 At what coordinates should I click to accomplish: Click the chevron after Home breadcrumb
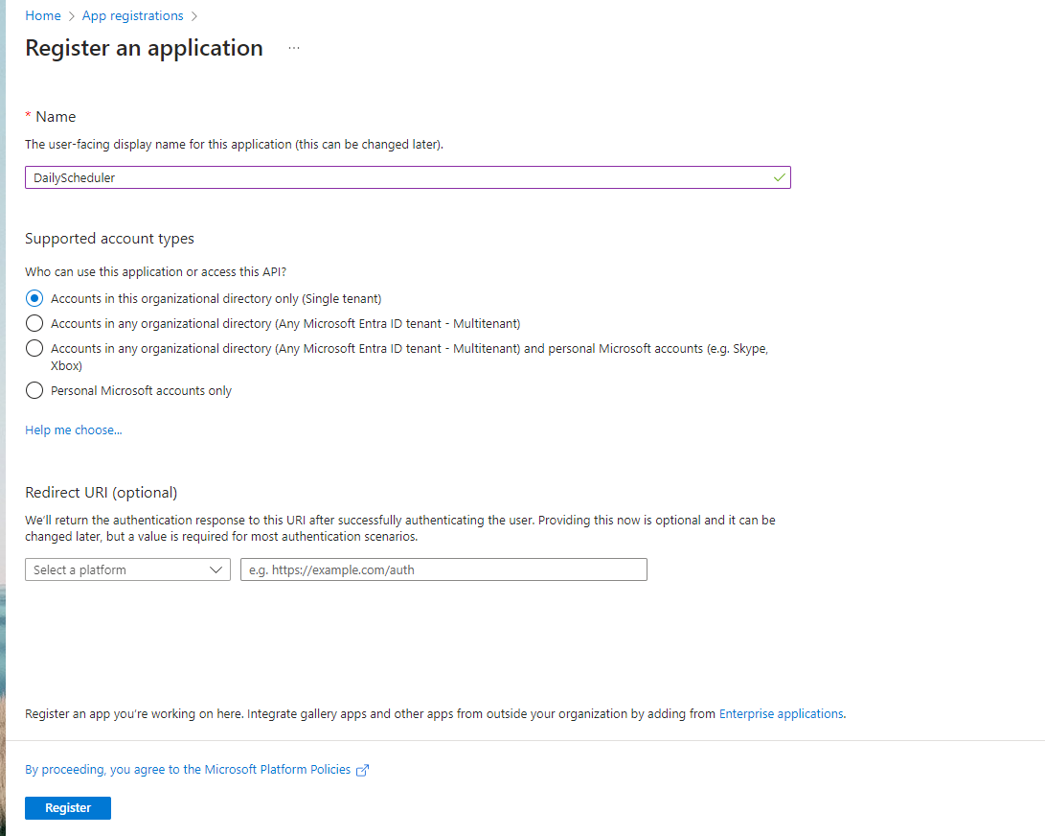click(71, 16)
